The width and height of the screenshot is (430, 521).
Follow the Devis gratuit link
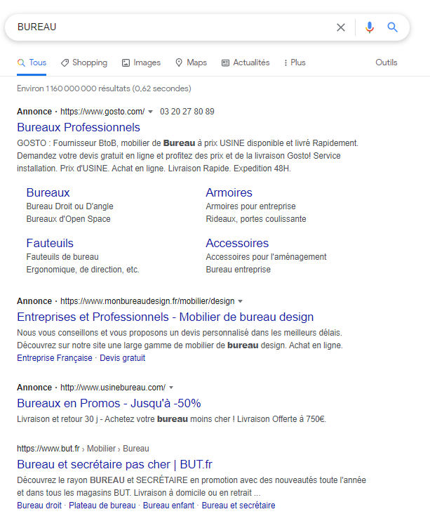click(123, 358)
